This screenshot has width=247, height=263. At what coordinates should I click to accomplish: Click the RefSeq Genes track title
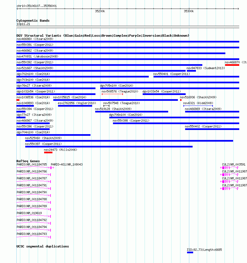(28, 161)
